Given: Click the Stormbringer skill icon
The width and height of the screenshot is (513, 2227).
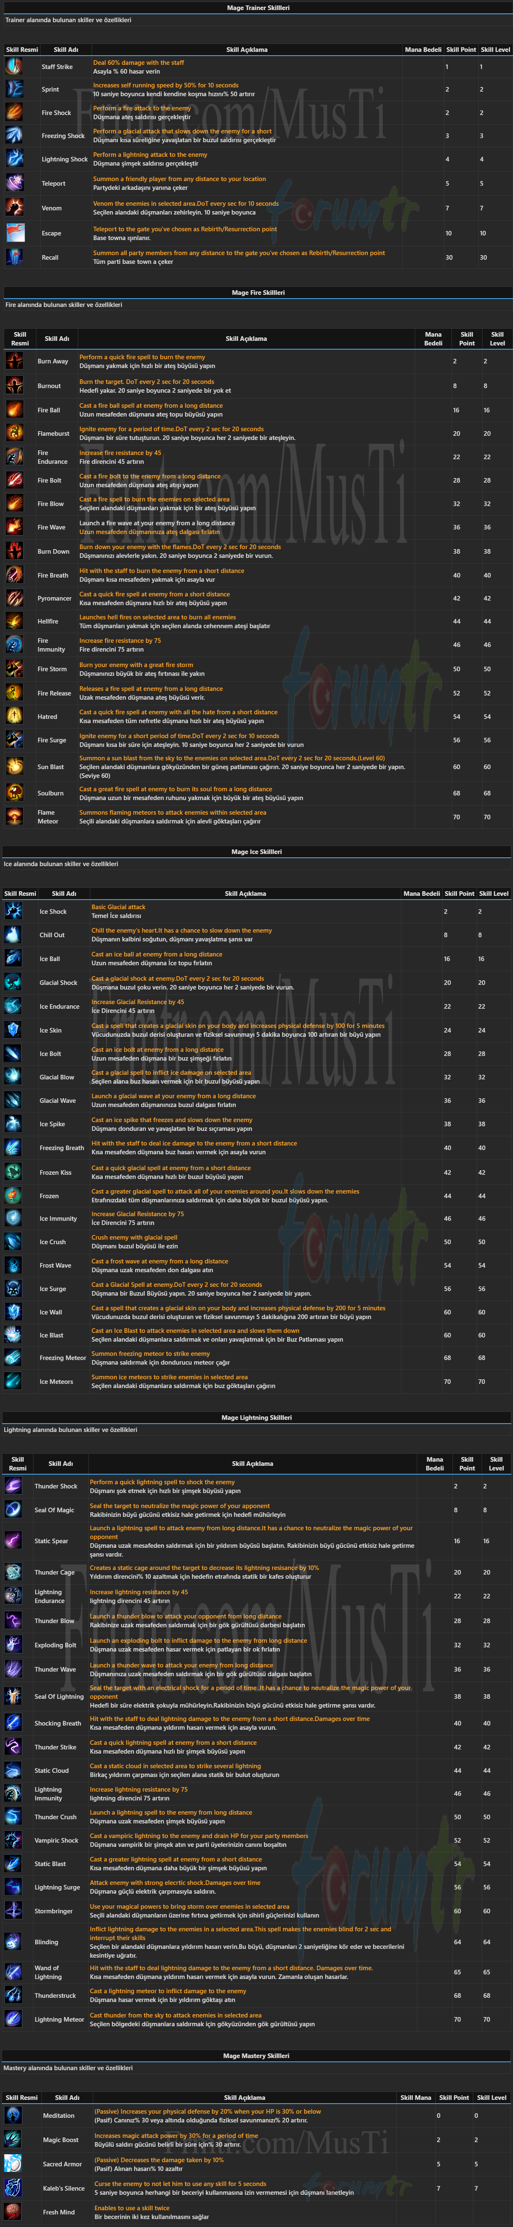Looking at the screenshot, I should 13,1910.
